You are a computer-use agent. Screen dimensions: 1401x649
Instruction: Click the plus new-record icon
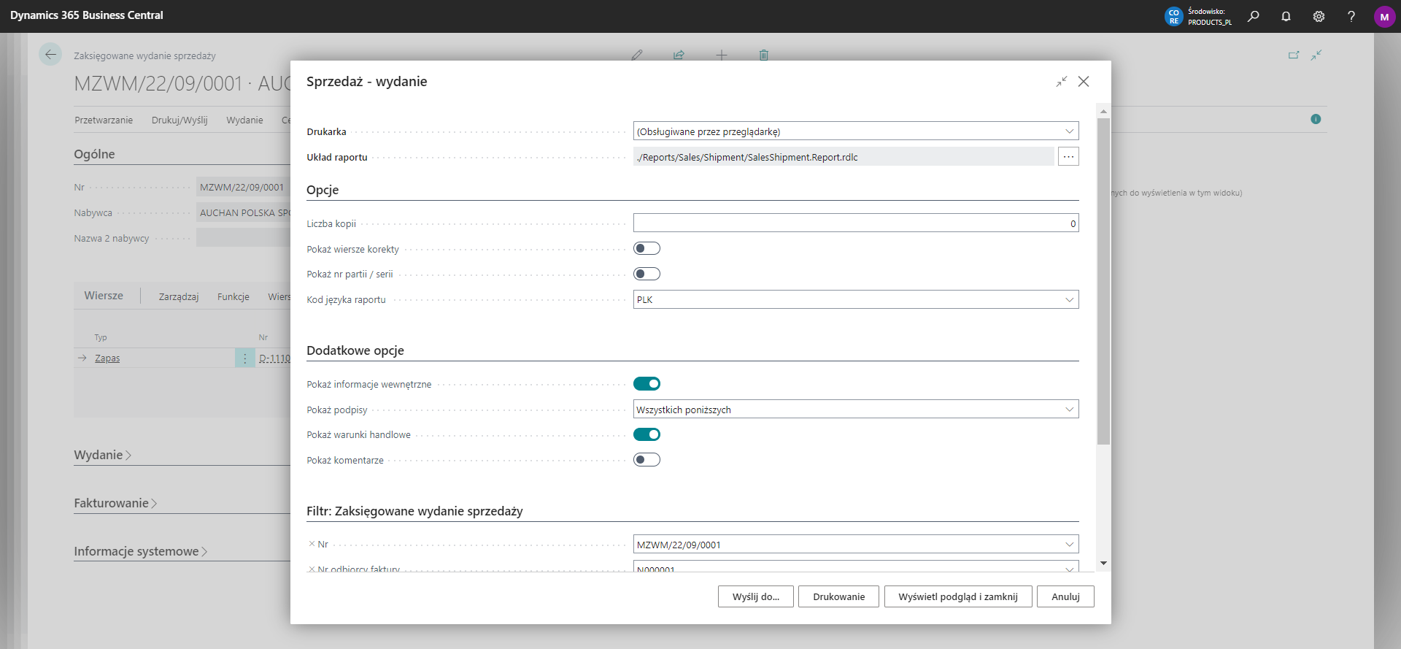pyautogui.click(x=721, y=55)
